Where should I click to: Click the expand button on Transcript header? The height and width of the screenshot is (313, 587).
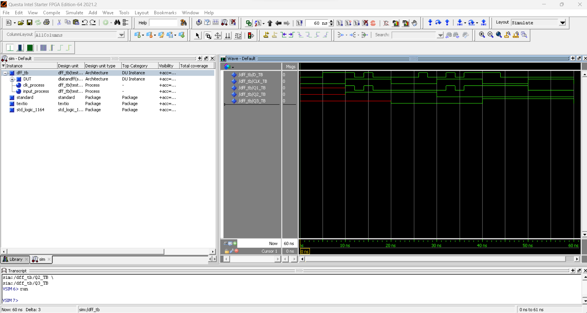point(573,271)
